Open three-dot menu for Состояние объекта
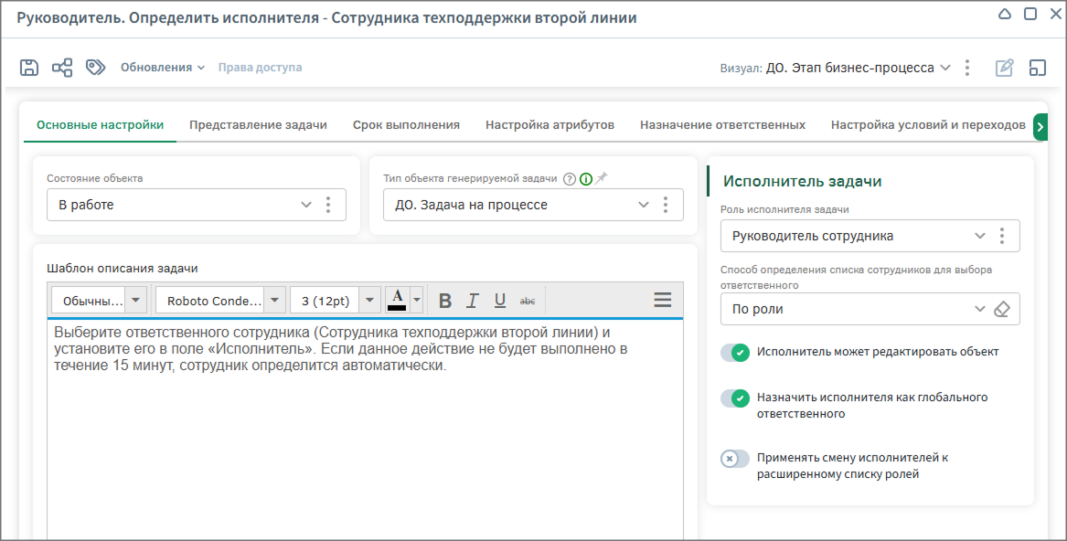 [328, 205]
